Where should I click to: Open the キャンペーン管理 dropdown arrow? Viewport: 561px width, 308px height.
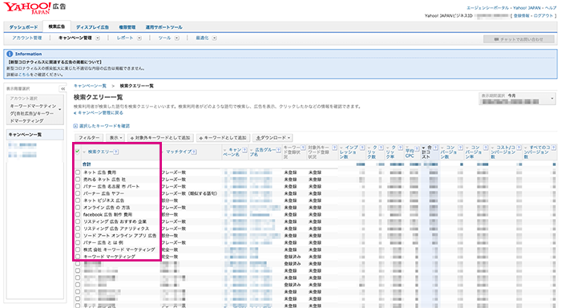pyautogui.click(x=98, y=38)
